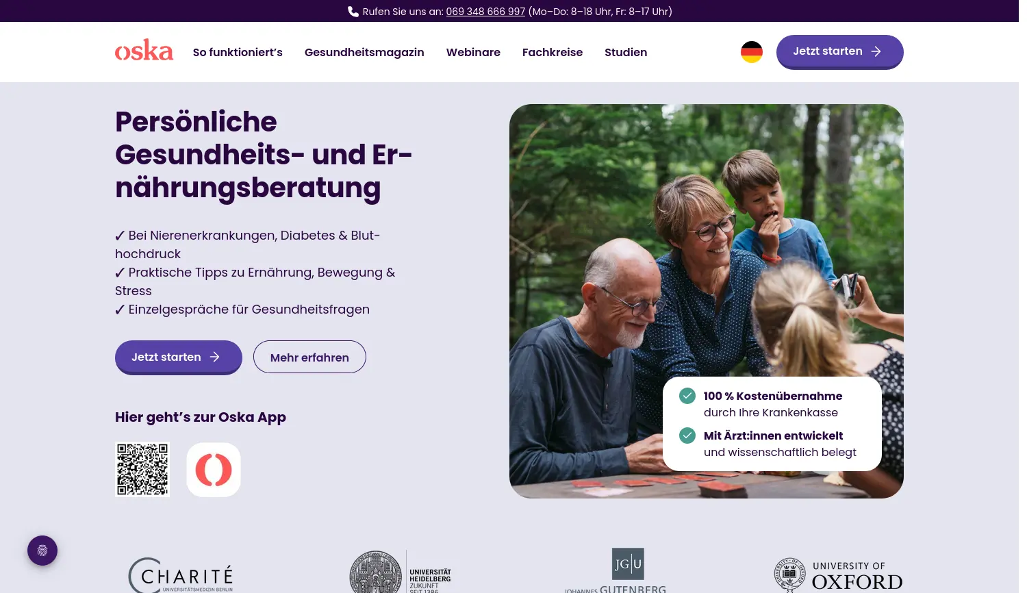
Task: Click the Charité logo
Action: (181, 575)
